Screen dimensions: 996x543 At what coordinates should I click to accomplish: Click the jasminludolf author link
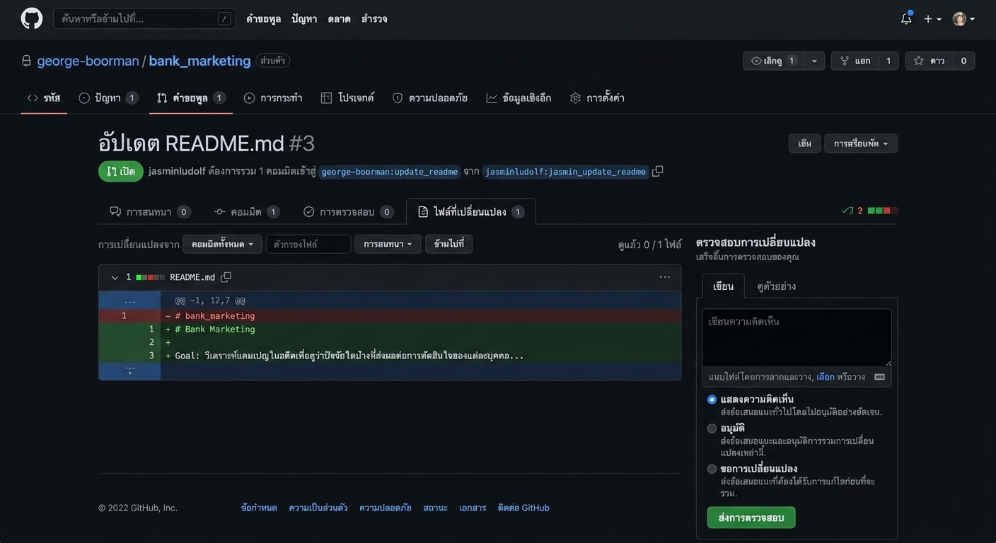click(177, 171)
